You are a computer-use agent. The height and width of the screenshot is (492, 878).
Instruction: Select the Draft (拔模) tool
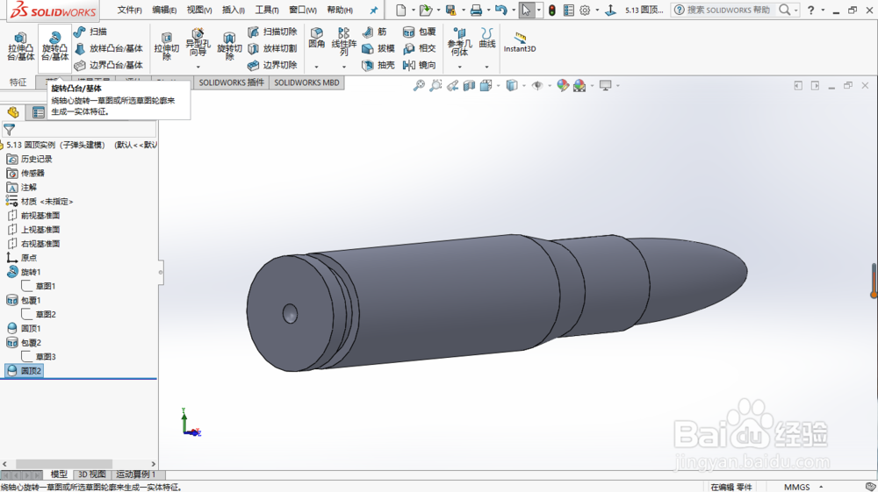(378, 48)
